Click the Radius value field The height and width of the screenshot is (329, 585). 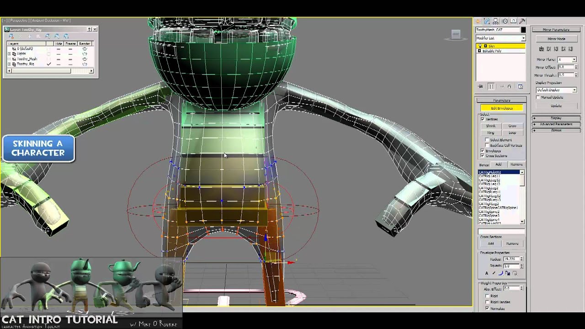(x=511, y=259)
